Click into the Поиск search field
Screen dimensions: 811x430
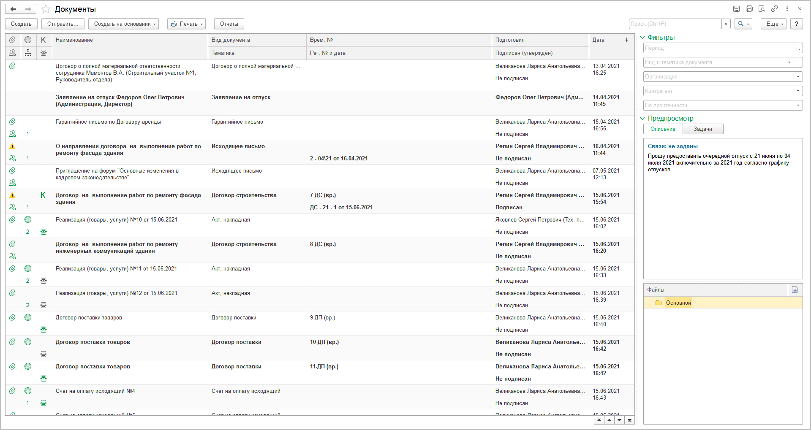tap(675, 24)
